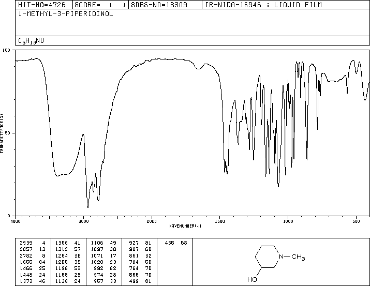Click transmittance value next to 436
Screen dimensions: 370x286
pyautogui.click(x=184, y=243)
